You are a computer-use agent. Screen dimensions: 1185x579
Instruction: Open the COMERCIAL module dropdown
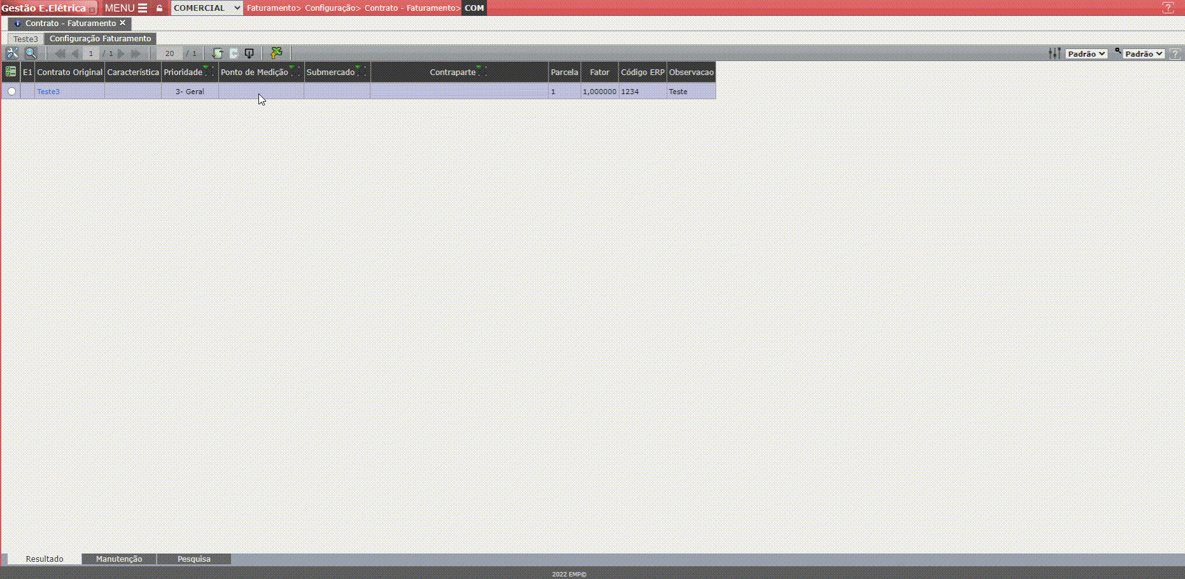pos(207,8)
